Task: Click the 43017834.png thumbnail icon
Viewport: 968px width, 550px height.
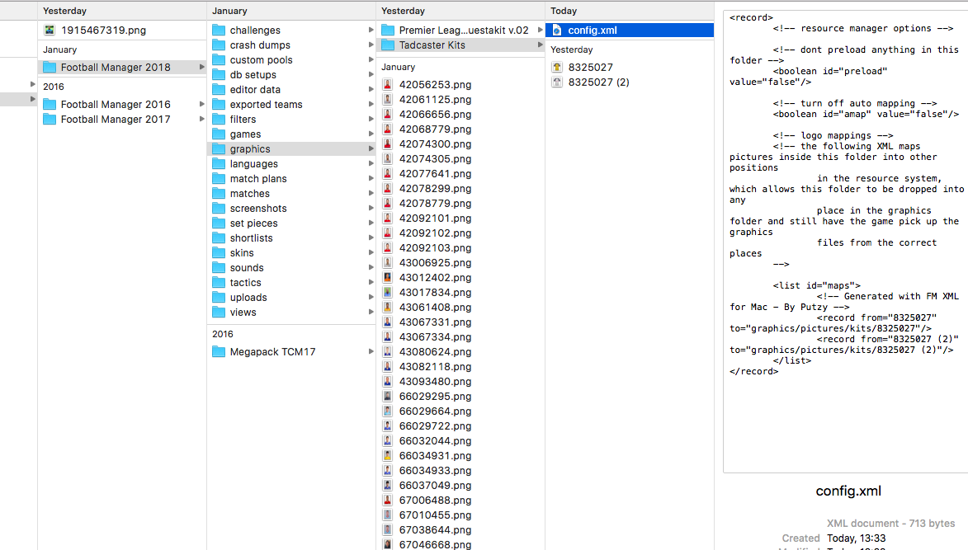Action: coord(387,292)
